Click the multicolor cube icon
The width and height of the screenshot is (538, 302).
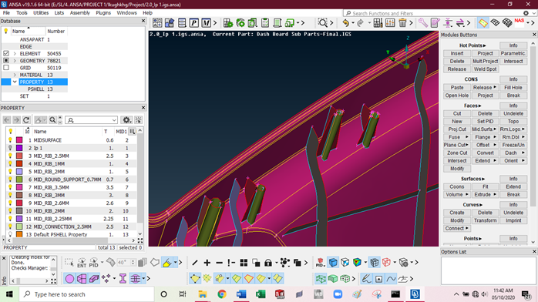pos(357,263)
